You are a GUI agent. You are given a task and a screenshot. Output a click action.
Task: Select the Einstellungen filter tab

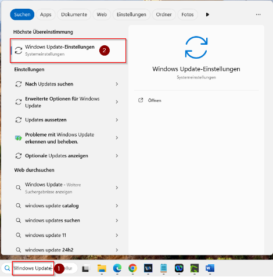click(x=131, y=15)
